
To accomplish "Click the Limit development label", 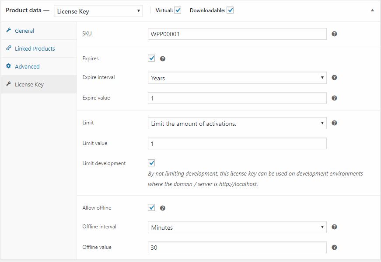I will [x=104, y=163].
